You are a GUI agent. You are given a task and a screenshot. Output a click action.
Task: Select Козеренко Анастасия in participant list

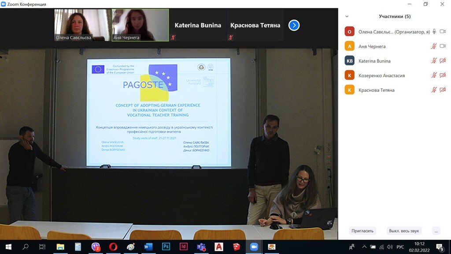coord(381,76)
